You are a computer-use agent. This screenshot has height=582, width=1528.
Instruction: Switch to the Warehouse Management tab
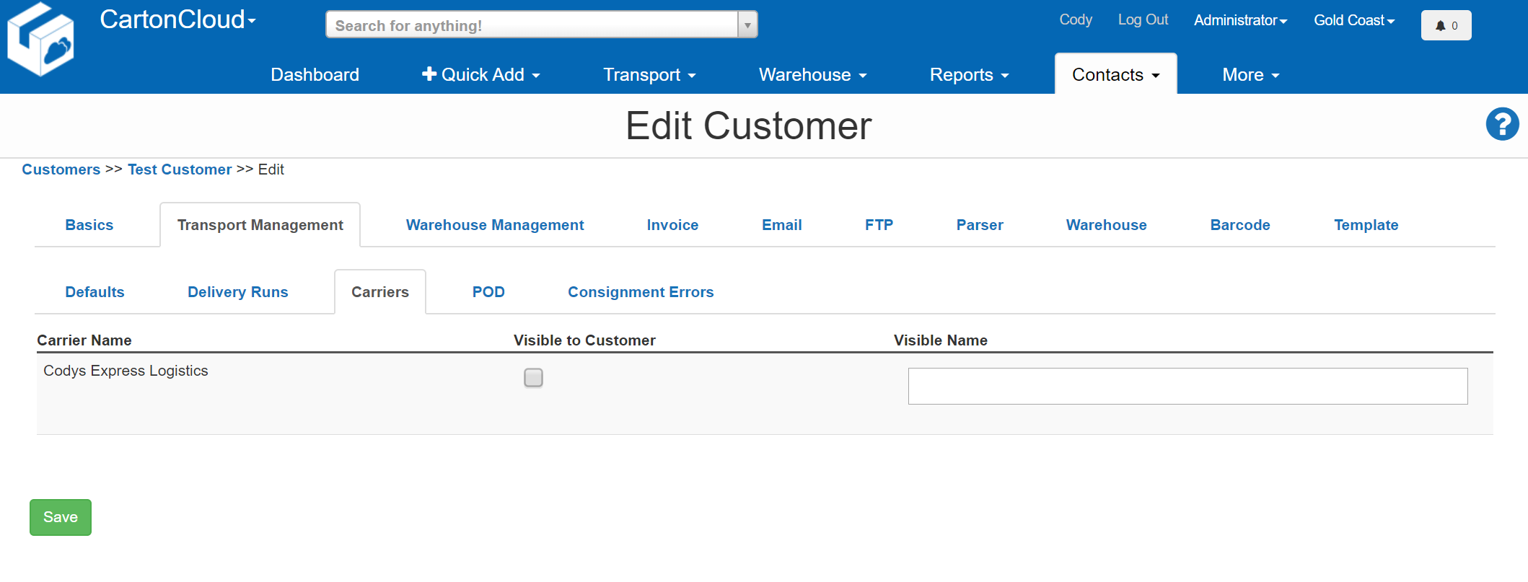tap(494, 225)
